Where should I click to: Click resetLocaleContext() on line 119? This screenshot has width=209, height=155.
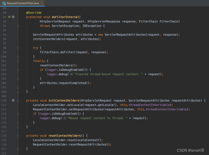[x=84, y=140]
